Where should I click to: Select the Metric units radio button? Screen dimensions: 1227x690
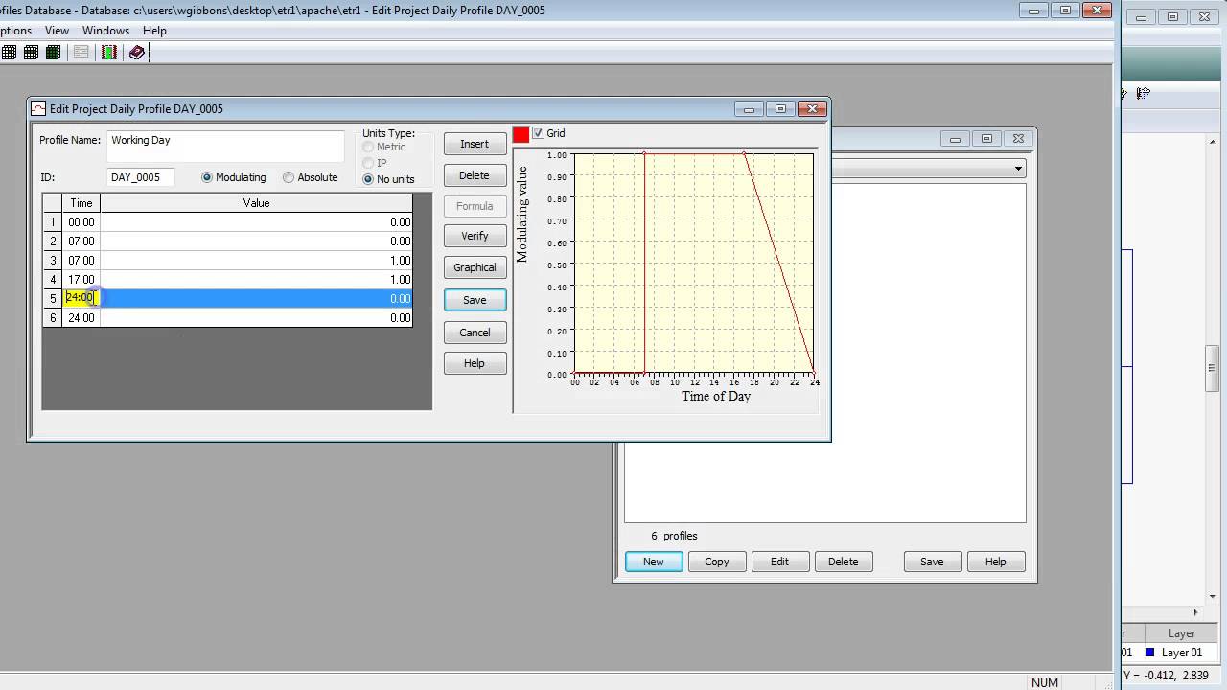368,148
